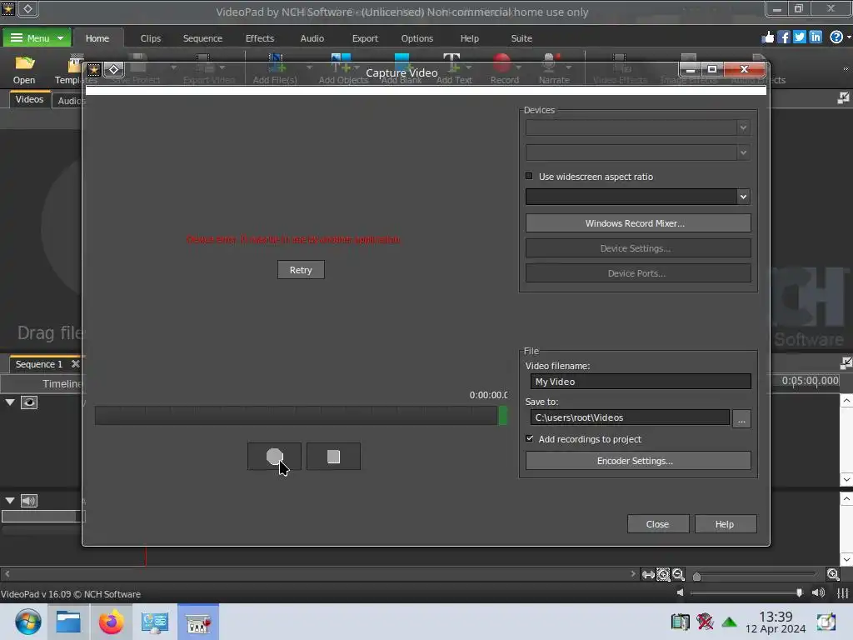Viewport: 853px width, 640px height.
Task: Toggle Use widescreen aspect ratio checkbox
Action: (529, 177)
